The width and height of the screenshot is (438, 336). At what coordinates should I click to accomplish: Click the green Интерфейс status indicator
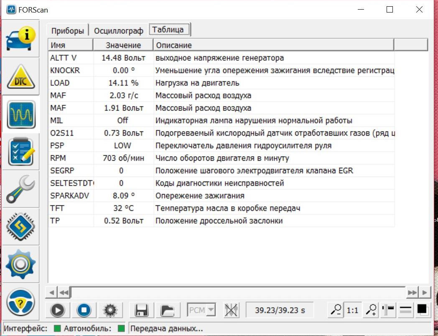tap(57, 328)
